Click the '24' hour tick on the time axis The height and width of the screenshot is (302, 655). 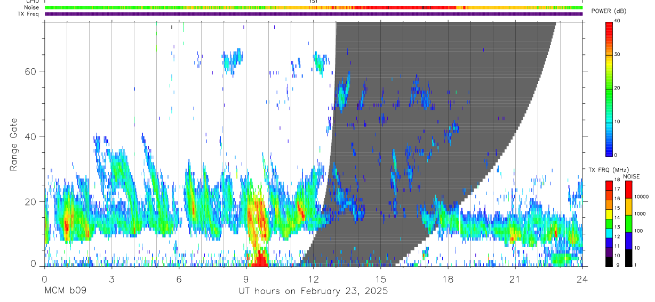coord(582,279)
